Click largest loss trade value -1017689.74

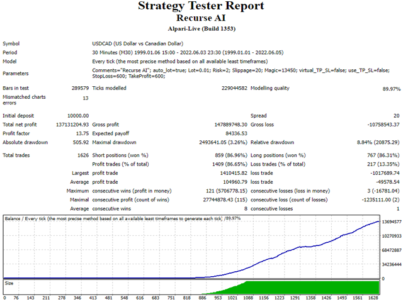pos(385,174)
